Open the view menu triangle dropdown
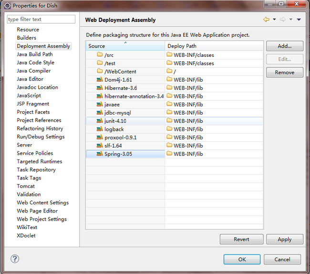Screen dimensions: 310x274 coord(299,20)
